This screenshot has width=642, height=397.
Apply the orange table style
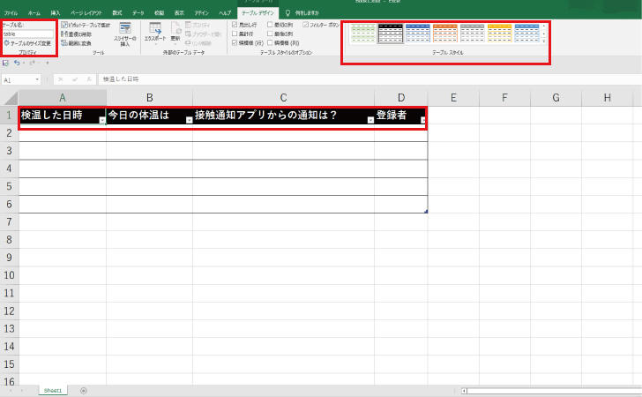point(444,33)
